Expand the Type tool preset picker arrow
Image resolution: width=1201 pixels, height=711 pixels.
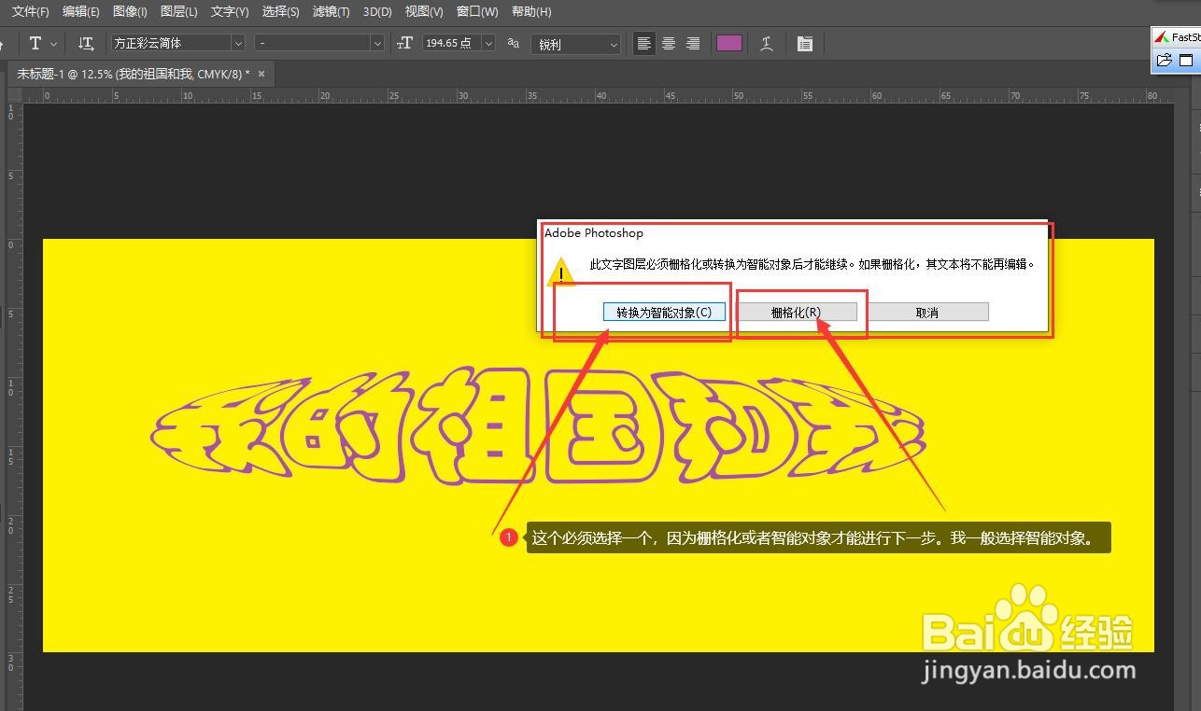coord(53,44)
